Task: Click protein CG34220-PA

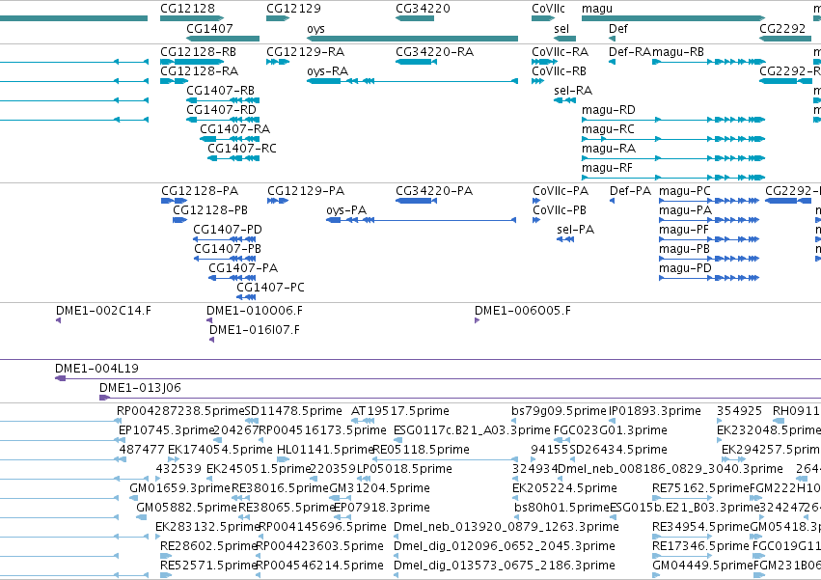Action: click(416, 201)
